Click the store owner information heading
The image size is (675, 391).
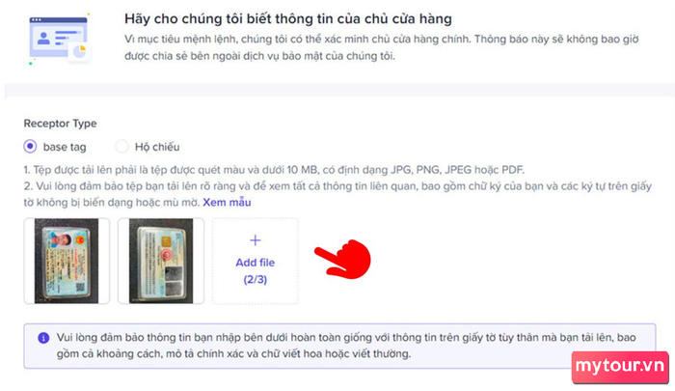(288, 19)
